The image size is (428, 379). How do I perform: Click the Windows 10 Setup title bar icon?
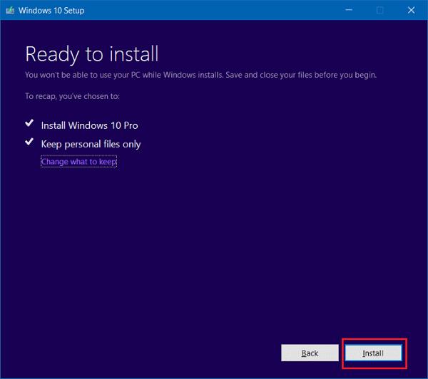(10, 11)
